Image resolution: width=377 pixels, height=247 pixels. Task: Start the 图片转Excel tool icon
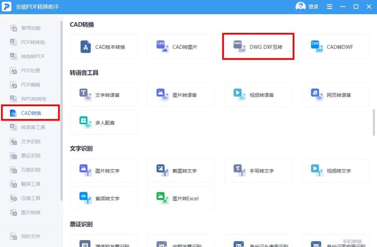click(x=162, y=198)
